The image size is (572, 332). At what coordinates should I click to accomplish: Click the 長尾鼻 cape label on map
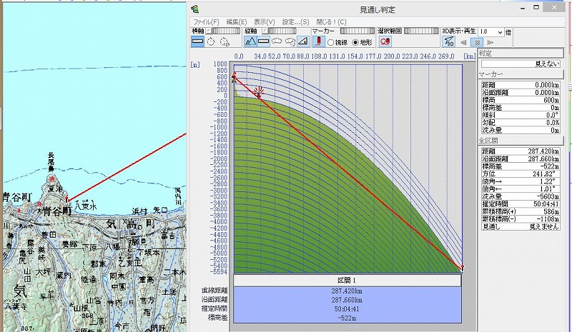point(51,162)
